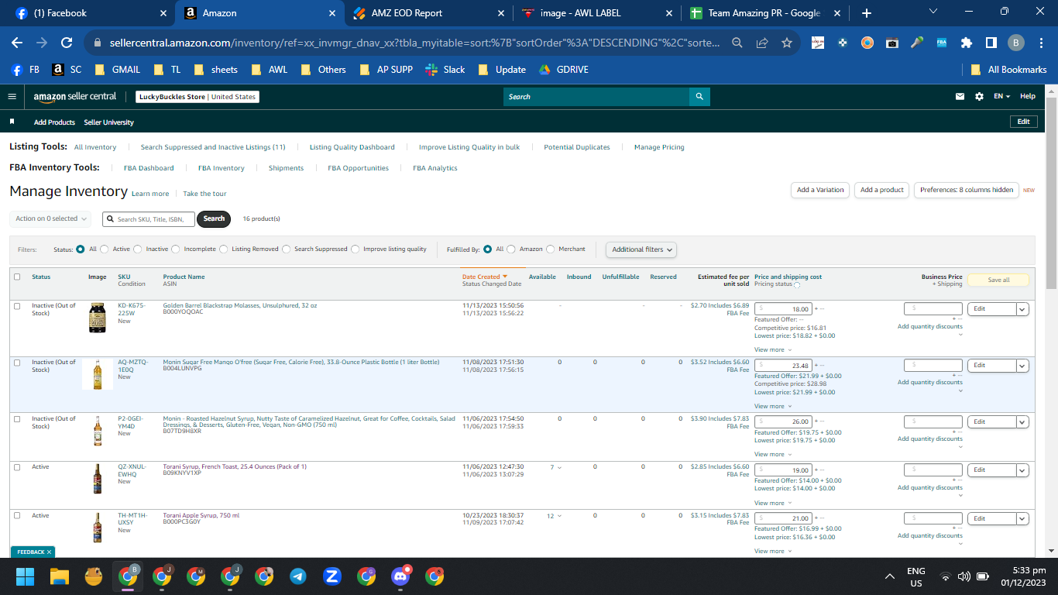Select the Merchant fulfilled-by radio

pos(551,249)
